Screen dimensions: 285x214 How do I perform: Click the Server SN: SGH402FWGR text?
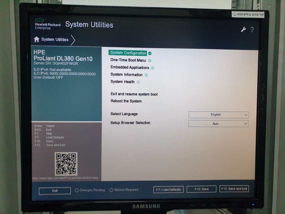(x=56, y=63)
